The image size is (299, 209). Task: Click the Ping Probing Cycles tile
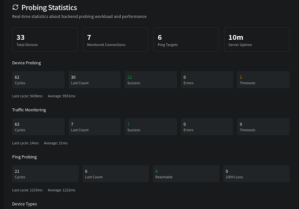coord(45,174)
